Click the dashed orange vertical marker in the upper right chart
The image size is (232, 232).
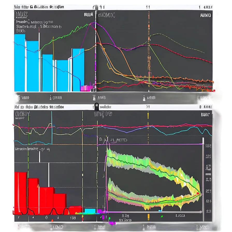click(x=149, y=49)
